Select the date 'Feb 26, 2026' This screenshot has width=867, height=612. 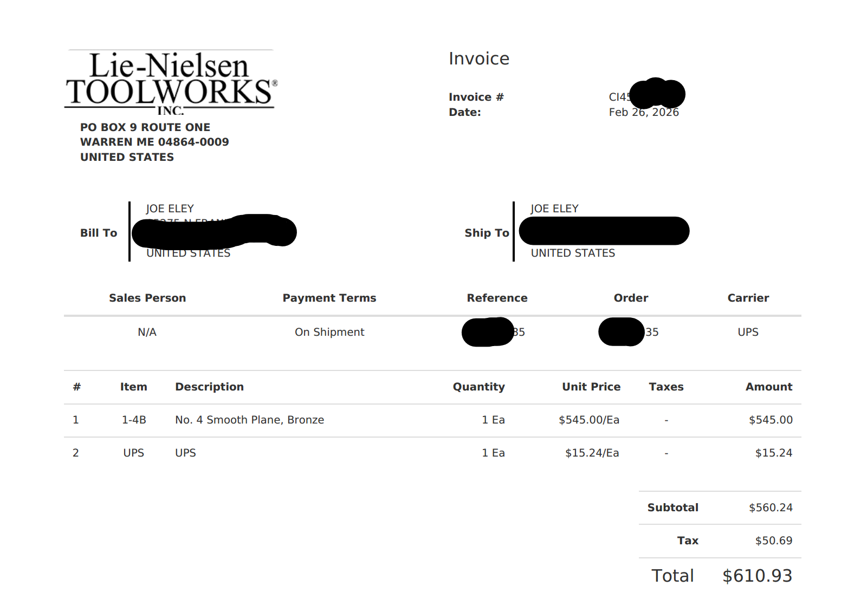pyautogui.click(x=644, y=112)
